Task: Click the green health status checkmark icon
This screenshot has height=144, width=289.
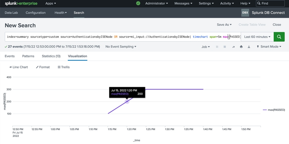Action: point(138,3)
